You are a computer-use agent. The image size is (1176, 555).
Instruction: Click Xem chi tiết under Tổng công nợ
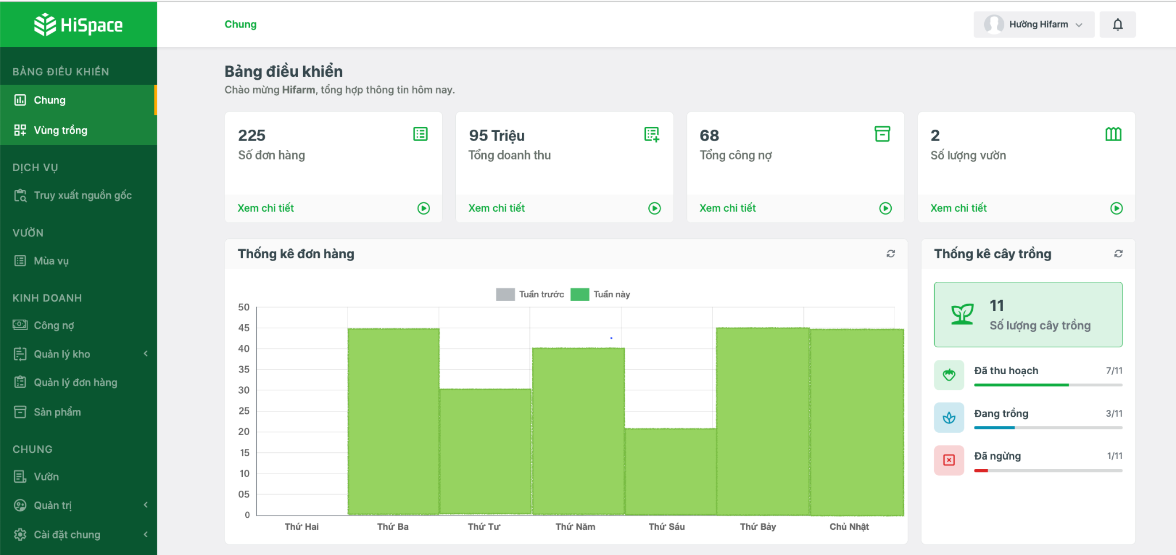coord(727,208)
